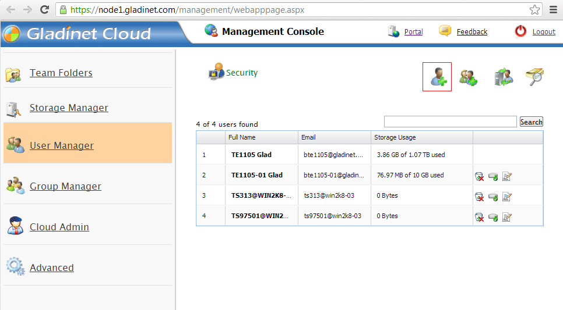Select user name TE1105 Glad
Screen dimensions: 563x310
(x=251, y=155)
